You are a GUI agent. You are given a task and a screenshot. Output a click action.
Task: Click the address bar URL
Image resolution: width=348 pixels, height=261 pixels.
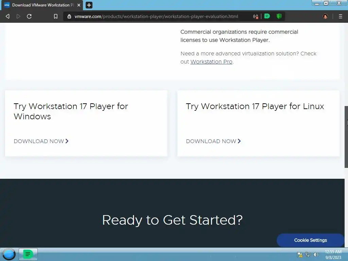156,16
